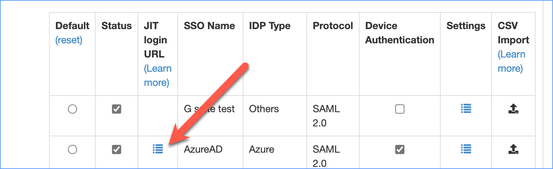Click CSV import upload icon for G suite test
The image size is (553, 169).
(x=513, y=109)
